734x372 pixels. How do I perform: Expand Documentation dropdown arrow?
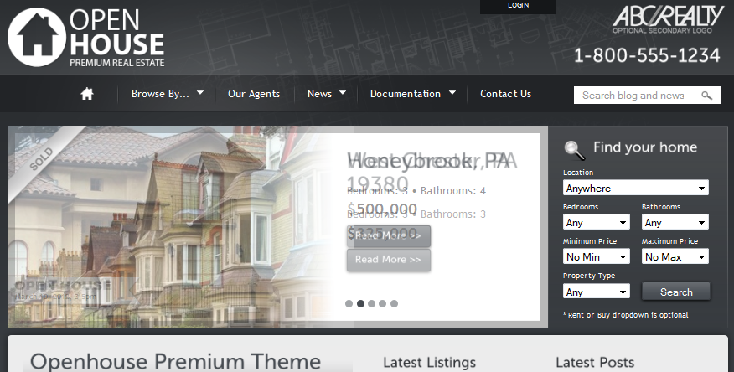(452, 93)
